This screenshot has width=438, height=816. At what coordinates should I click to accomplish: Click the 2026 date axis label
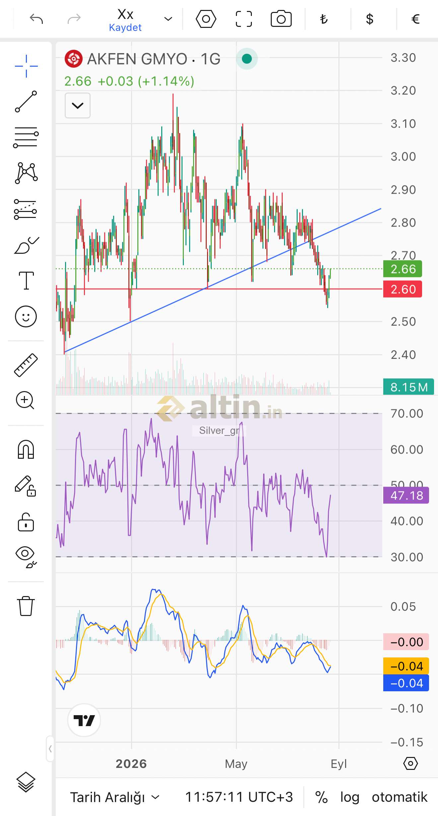click(x=131, y=764)
